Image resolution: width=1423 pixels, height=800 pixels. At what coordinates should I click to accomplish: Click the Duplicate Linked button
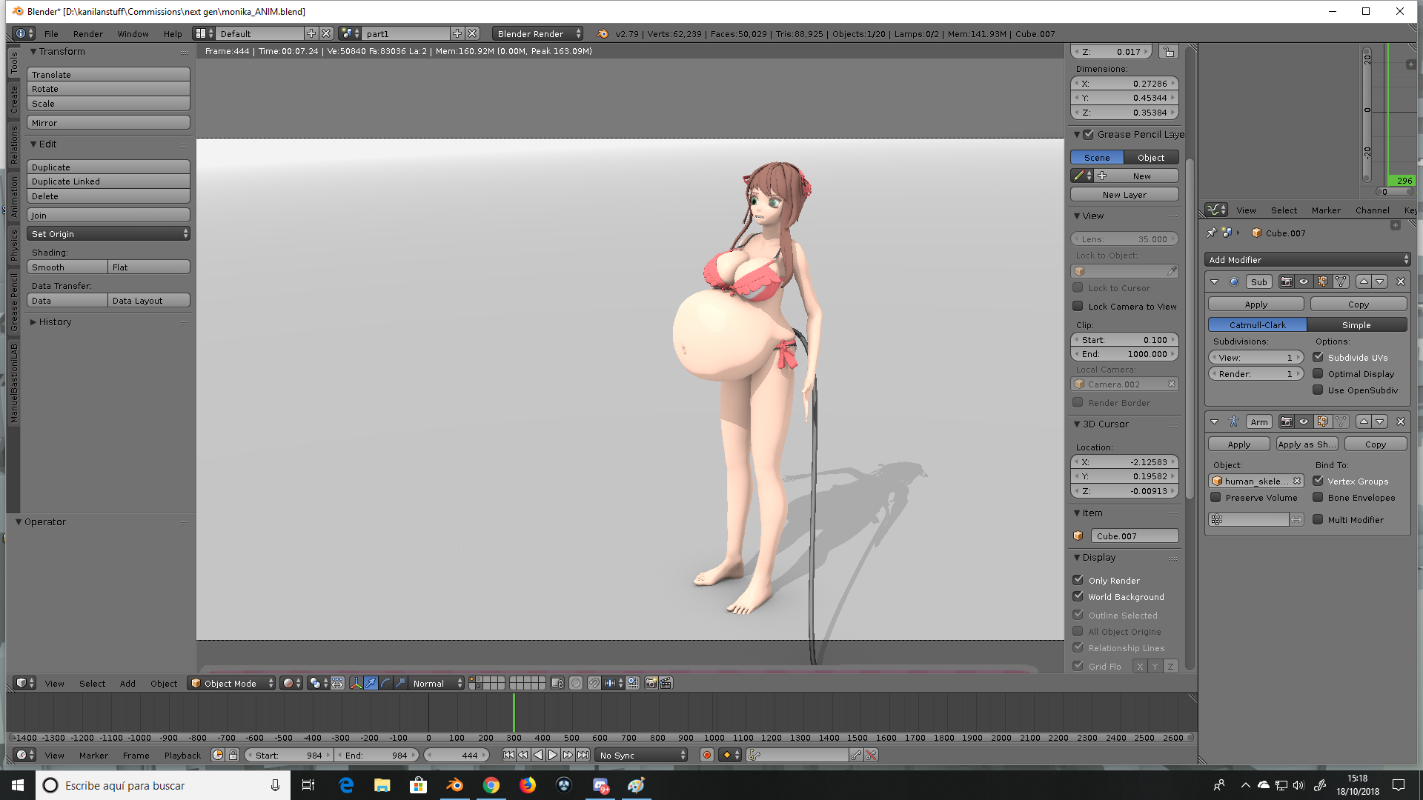108,181
